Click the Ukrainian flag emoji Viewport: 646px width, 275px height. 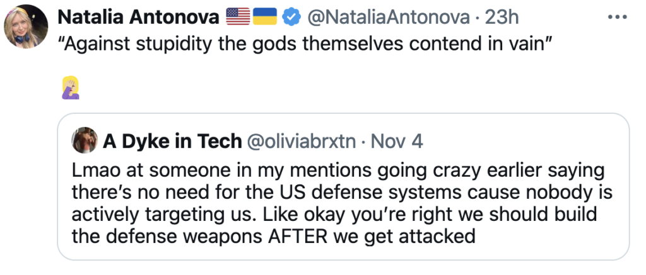265,18
